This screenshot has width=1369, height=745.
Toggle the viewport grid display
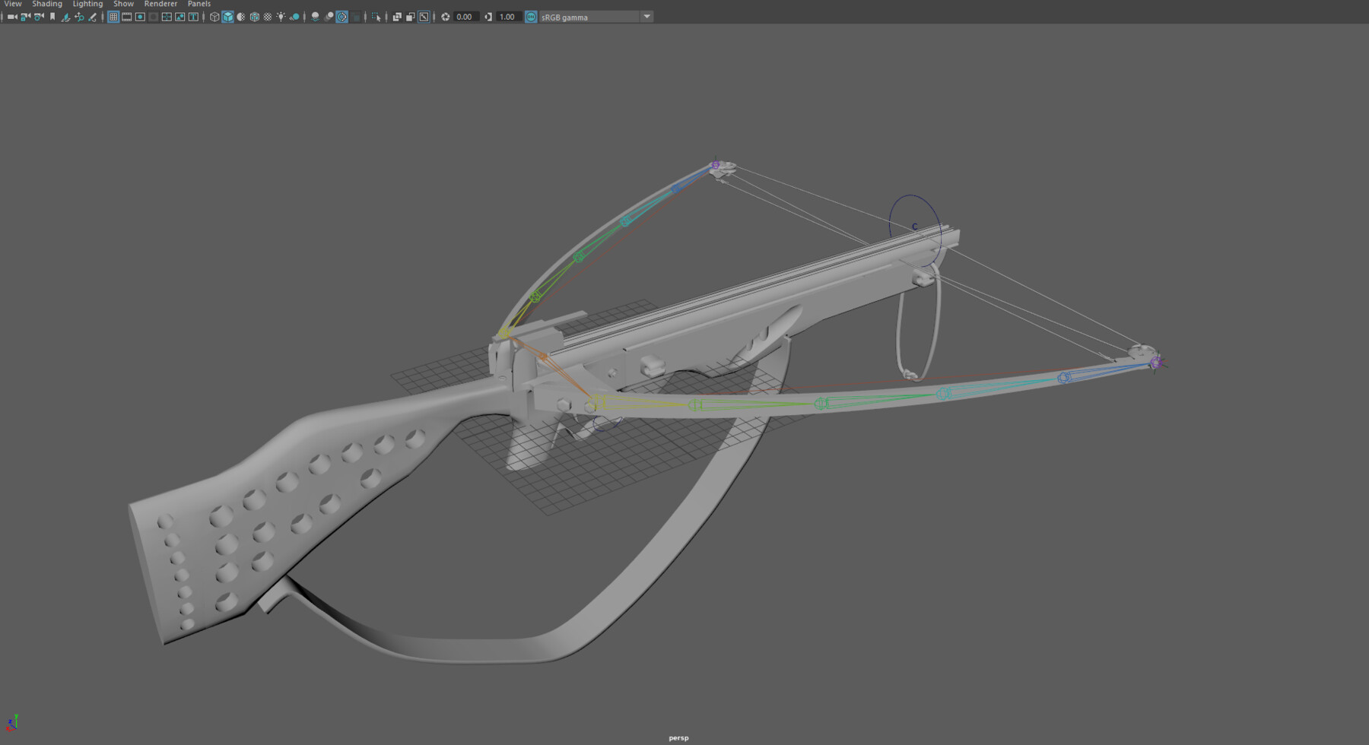click(x=115, y=17)
